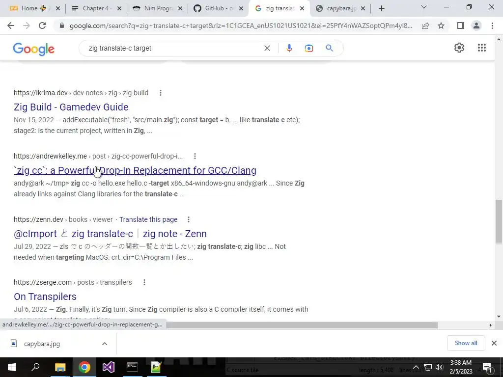The height and width of the screenshot is (377, 503).
Task: Open Notepad++ from taskbar
Action: [x=156, y=367]
